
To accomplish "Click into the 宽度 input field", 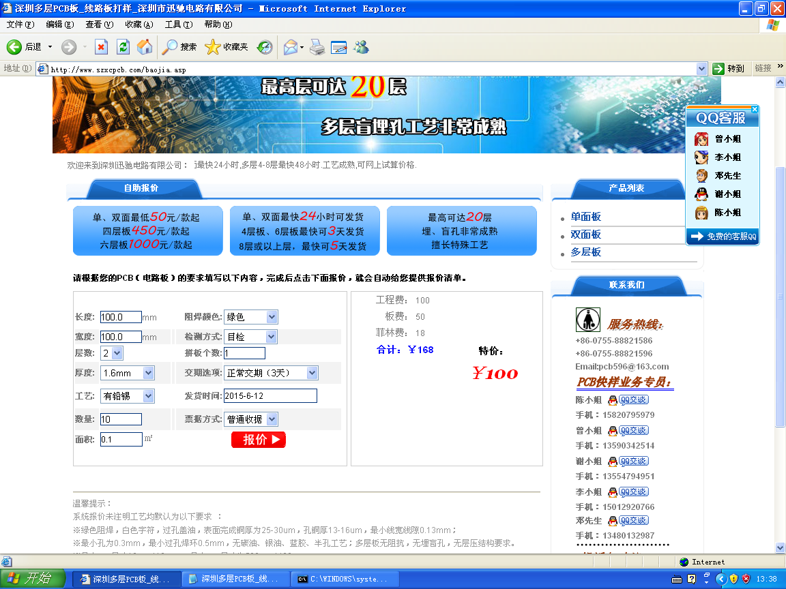I will (x=121, y=337).
